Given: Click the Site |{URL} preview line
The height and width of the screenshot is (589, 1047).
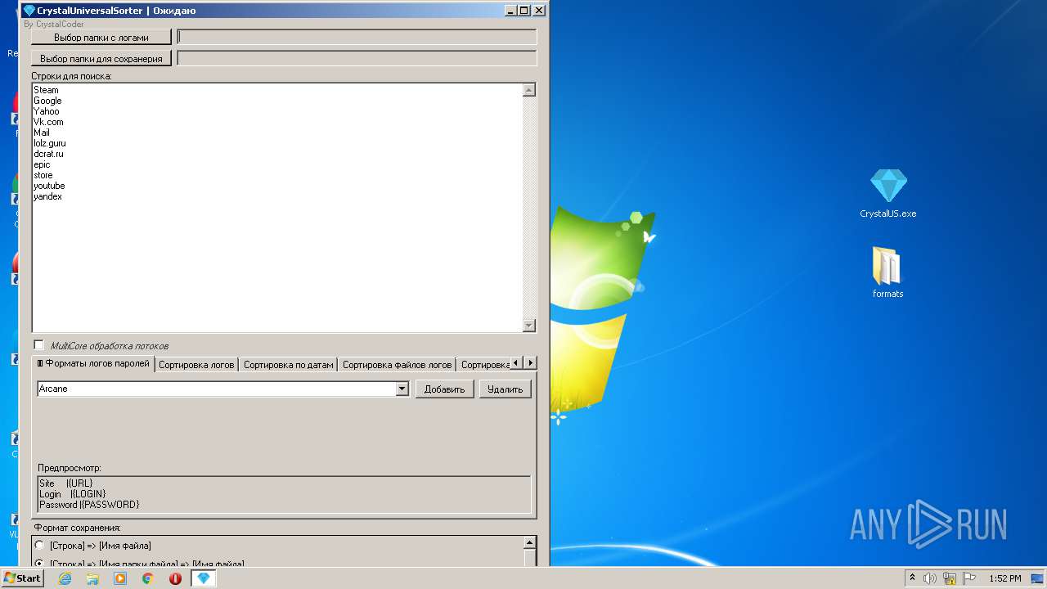Looking at the screenshot, I should (66, 483).
